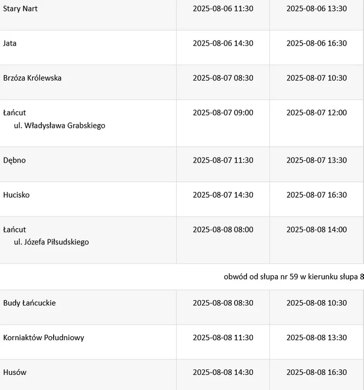
Task: Click start time 2025-08-06 11:30
Action: point(223,9)
